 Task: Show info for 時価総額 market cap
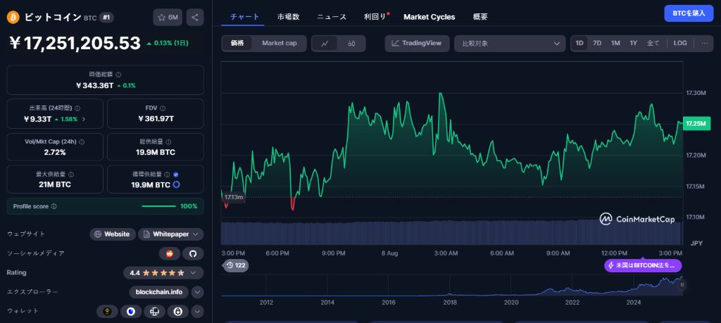pyautogui.click(x=118, y=75)
